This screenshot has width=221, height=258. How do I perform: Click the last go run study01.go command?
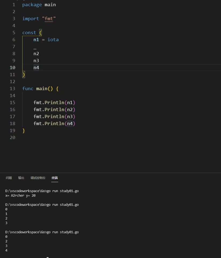coord(63,232)
